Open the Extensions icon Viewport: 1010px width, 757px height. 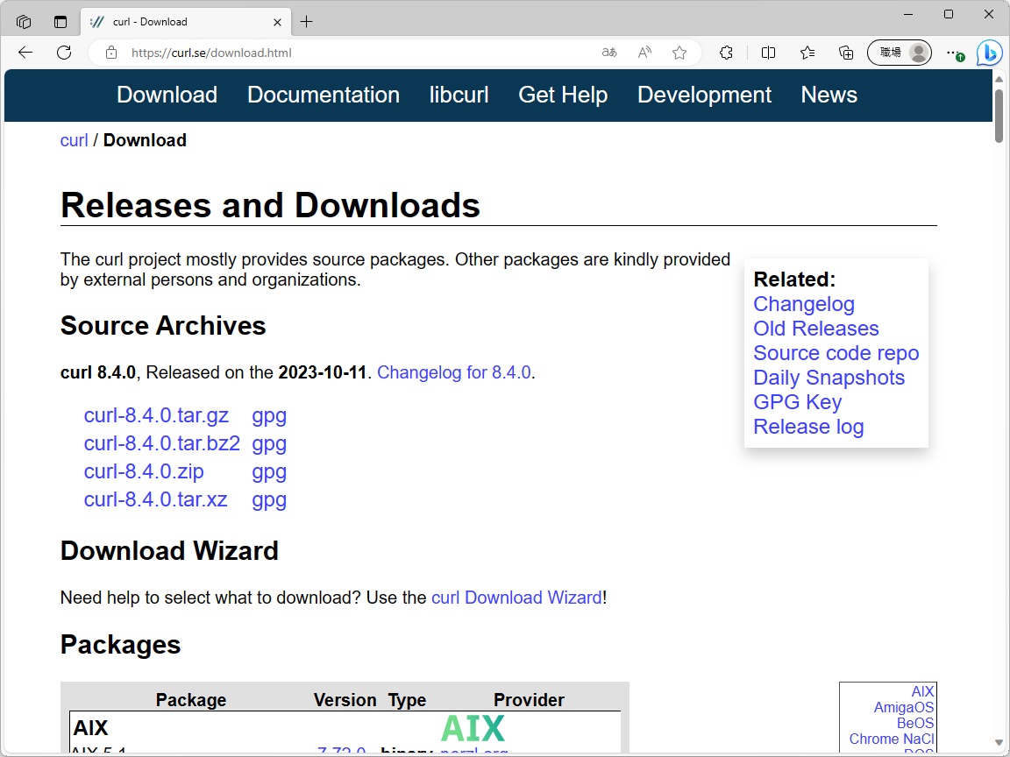pos(726,53)
